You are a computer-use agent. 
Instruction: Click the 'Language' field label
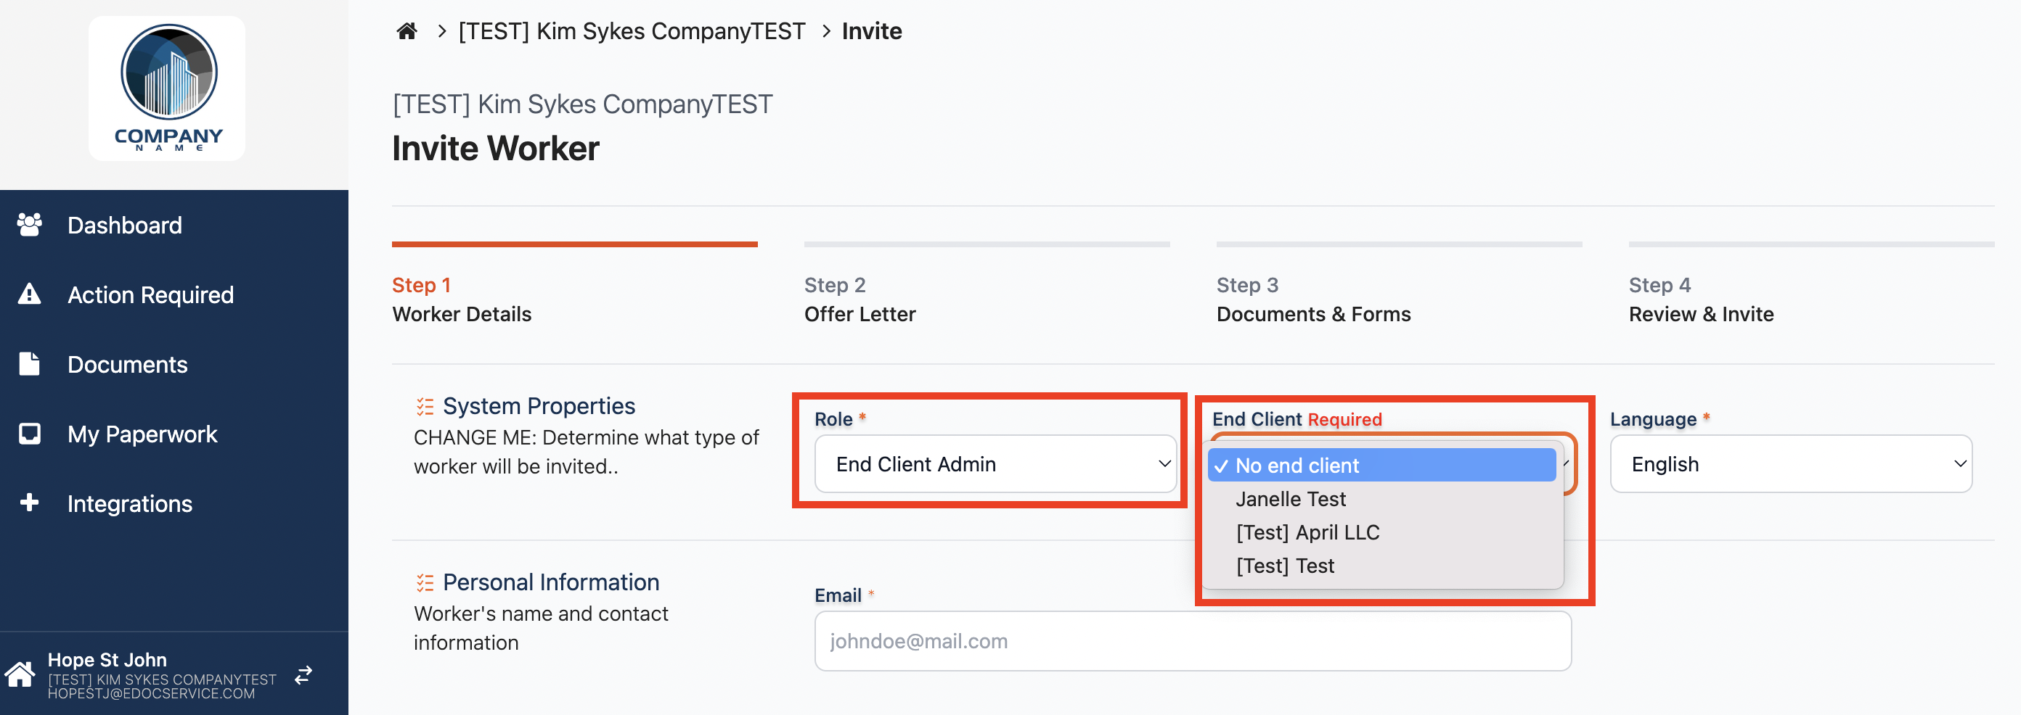tap(1653, 419)
